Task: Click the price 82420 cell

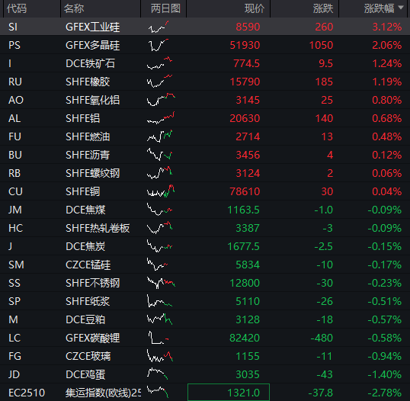Action: coord(245,338)
